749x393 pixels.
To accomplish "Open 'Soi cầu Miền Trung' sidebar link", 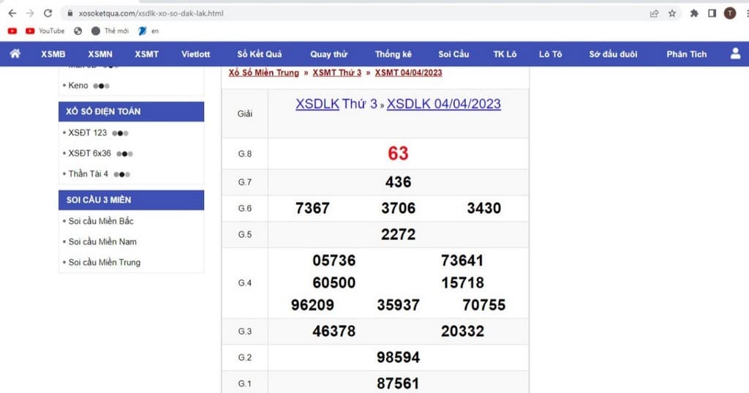I will coord(104,262).
